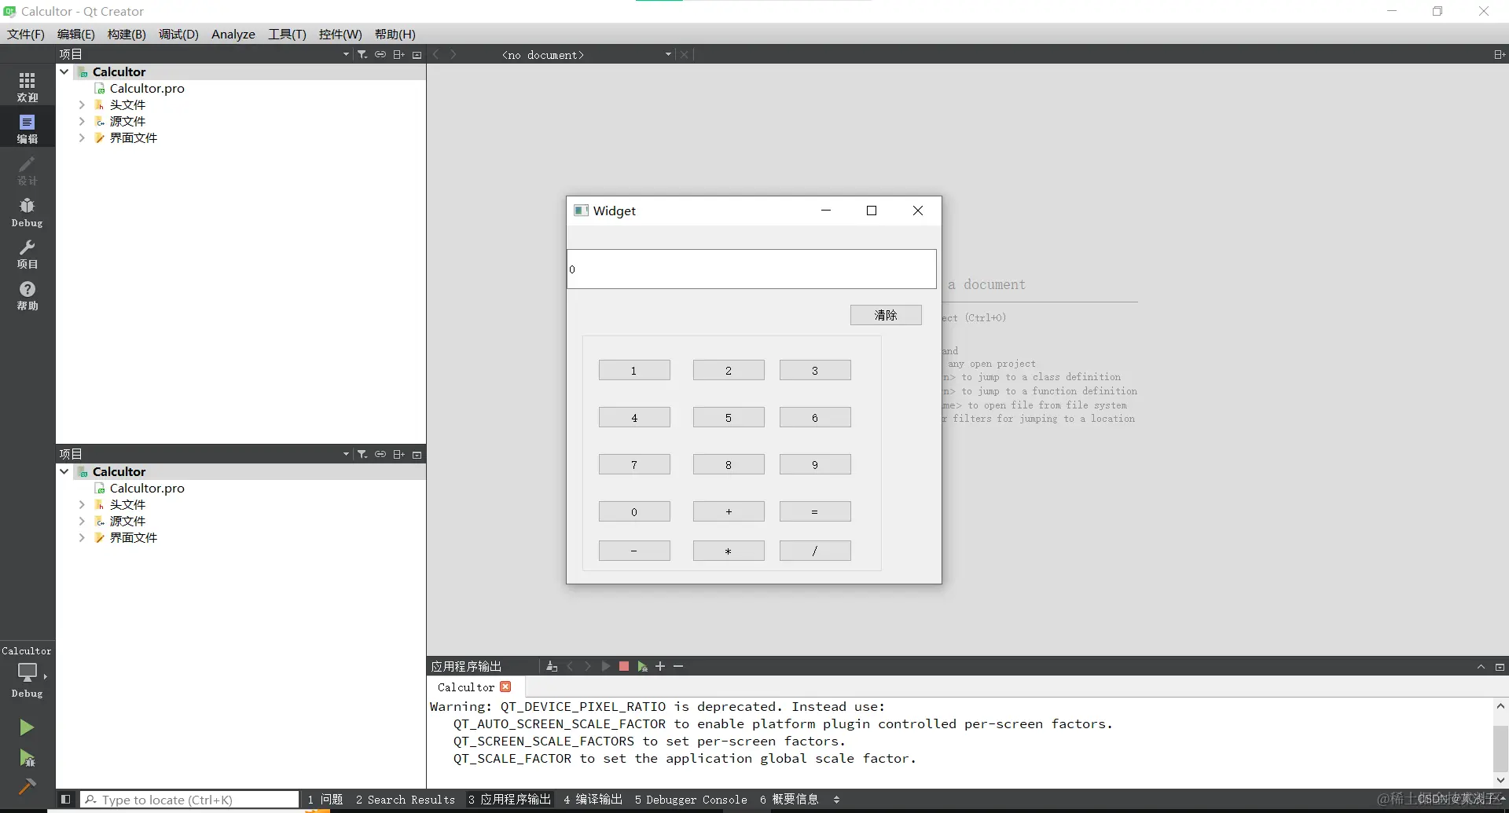Open Help (帮助) mode in sidebar
The width and height of the screenshot is (1509, 813).
click(28, 295)
